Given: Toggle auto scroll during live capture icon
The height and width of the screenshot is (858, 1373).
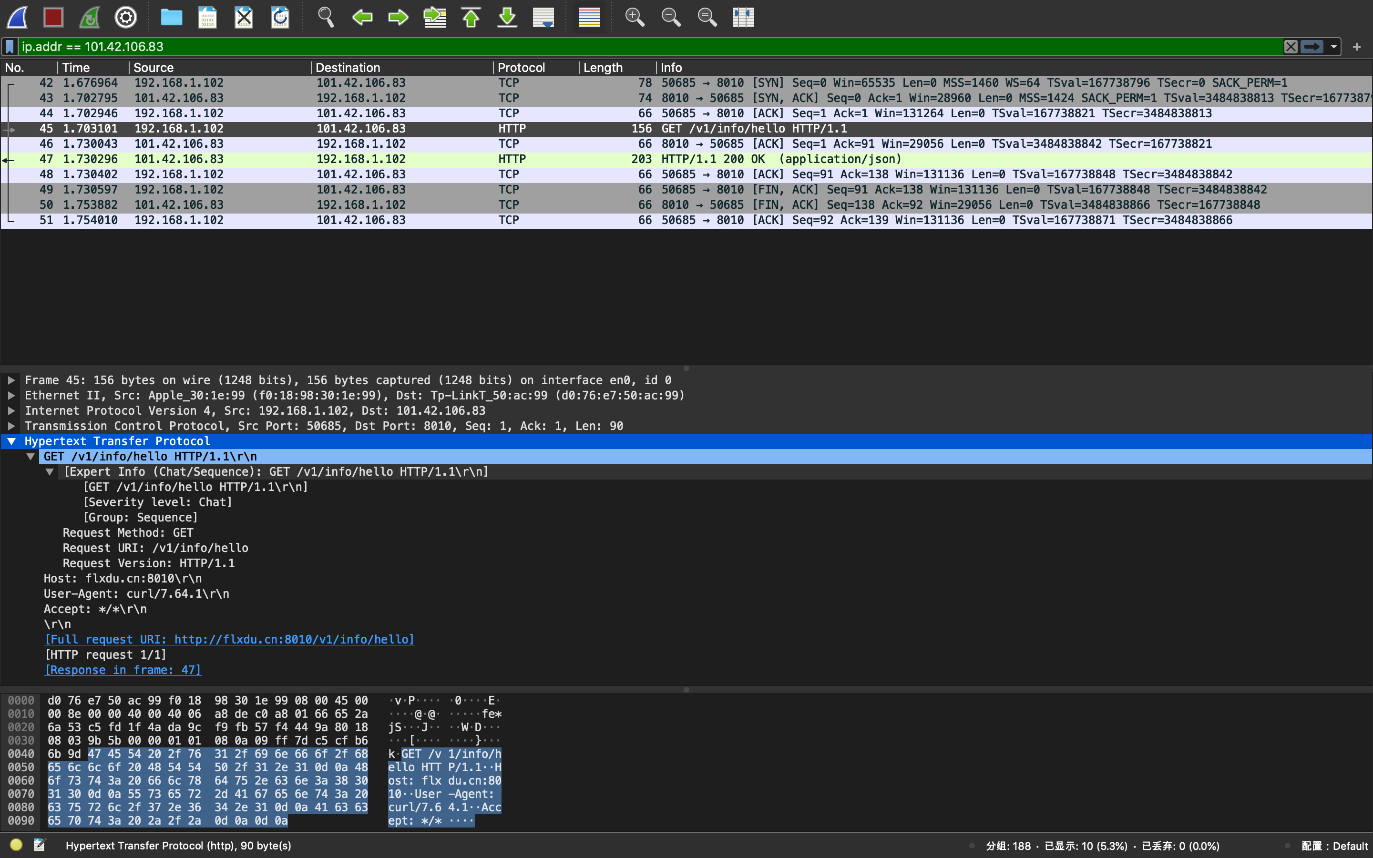Looking at the screenshot, I should pyautogui.click(x=543, y=17).
